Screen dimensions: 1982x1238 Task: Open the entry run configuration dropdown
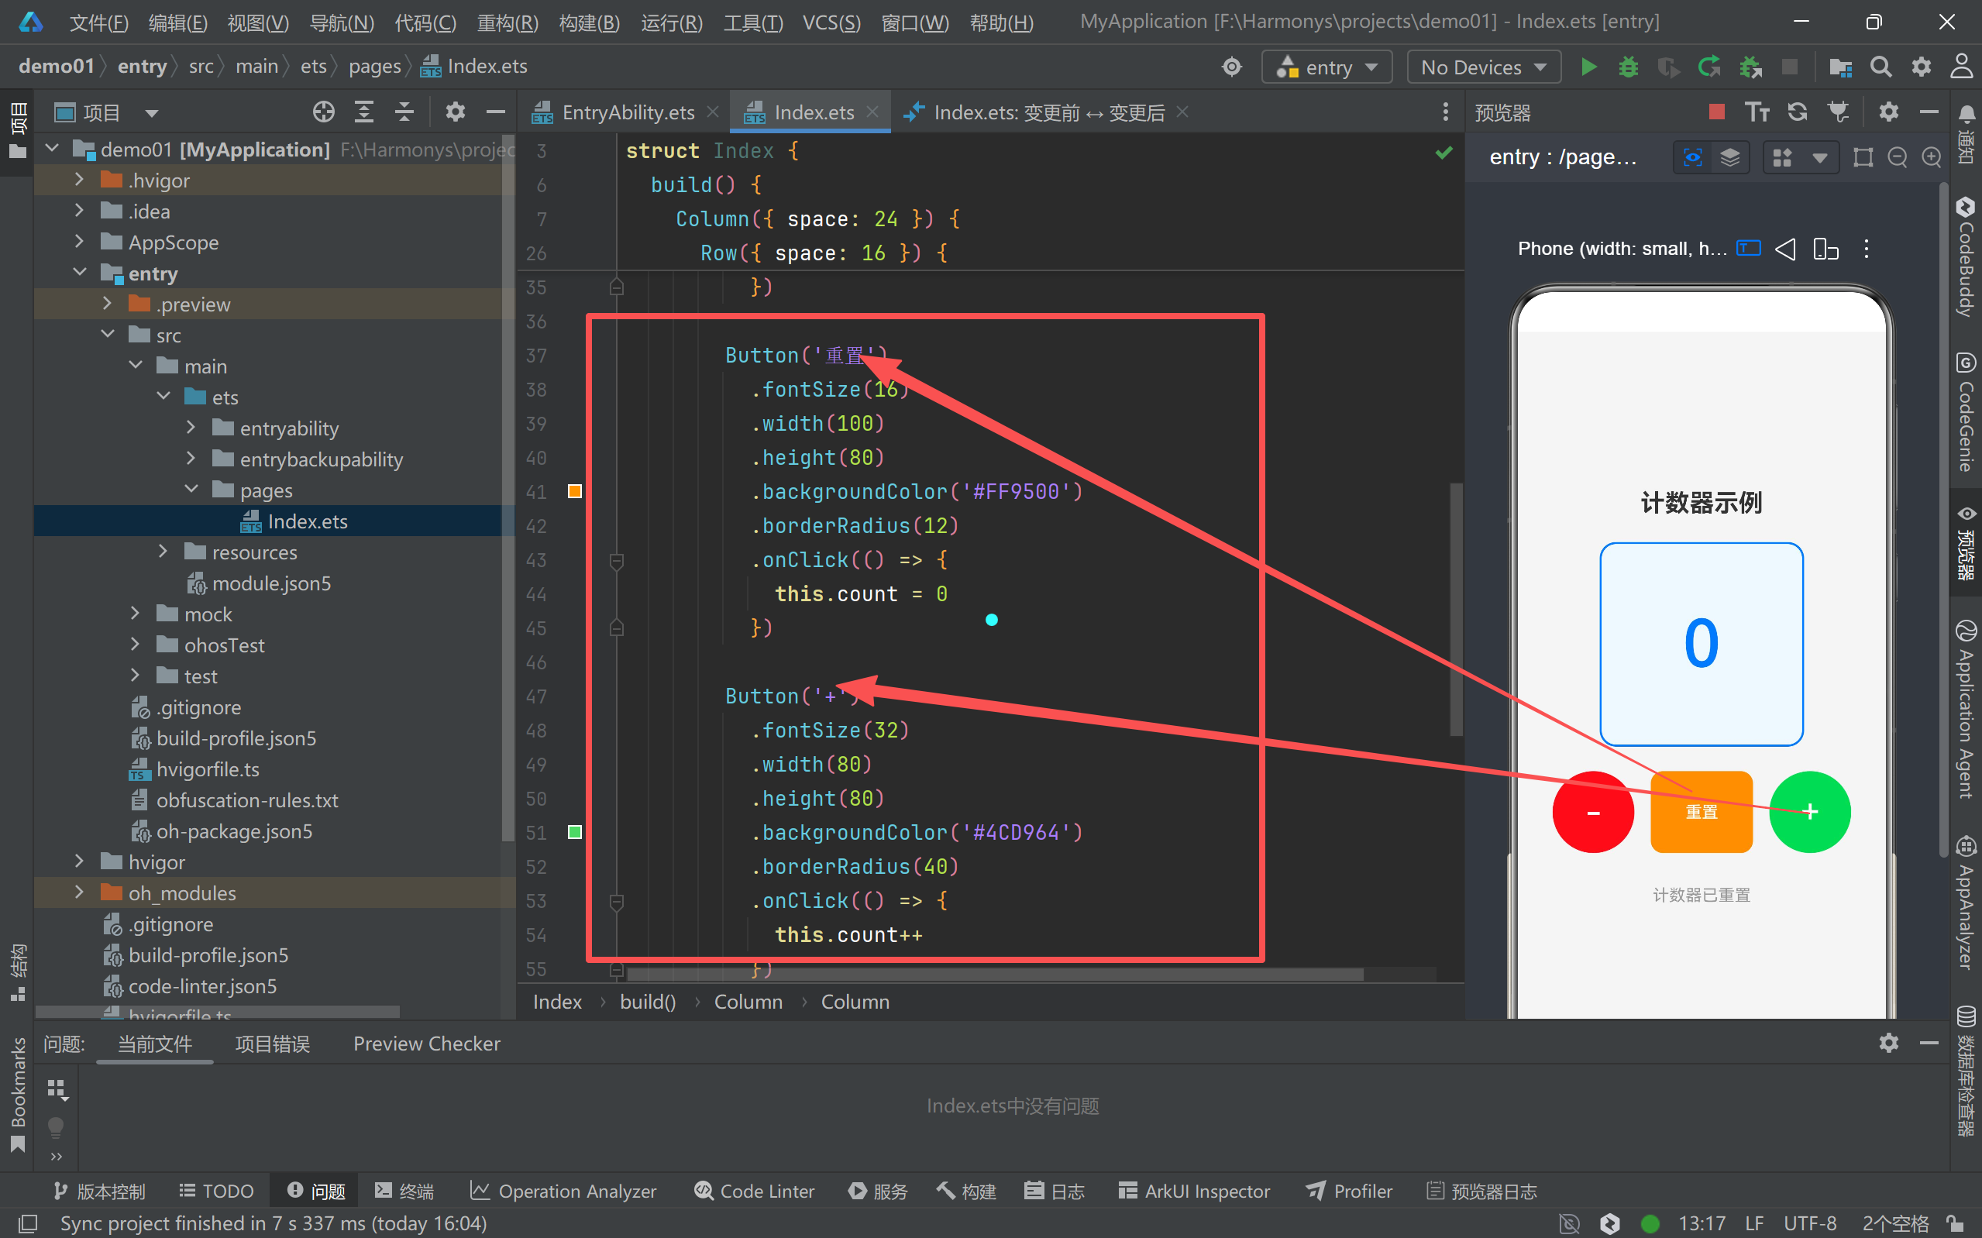(x=1326, y=67)
